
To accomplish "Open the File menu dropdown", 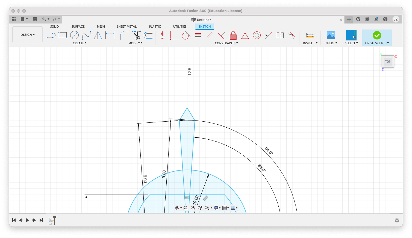I will (x=24, y=19).
